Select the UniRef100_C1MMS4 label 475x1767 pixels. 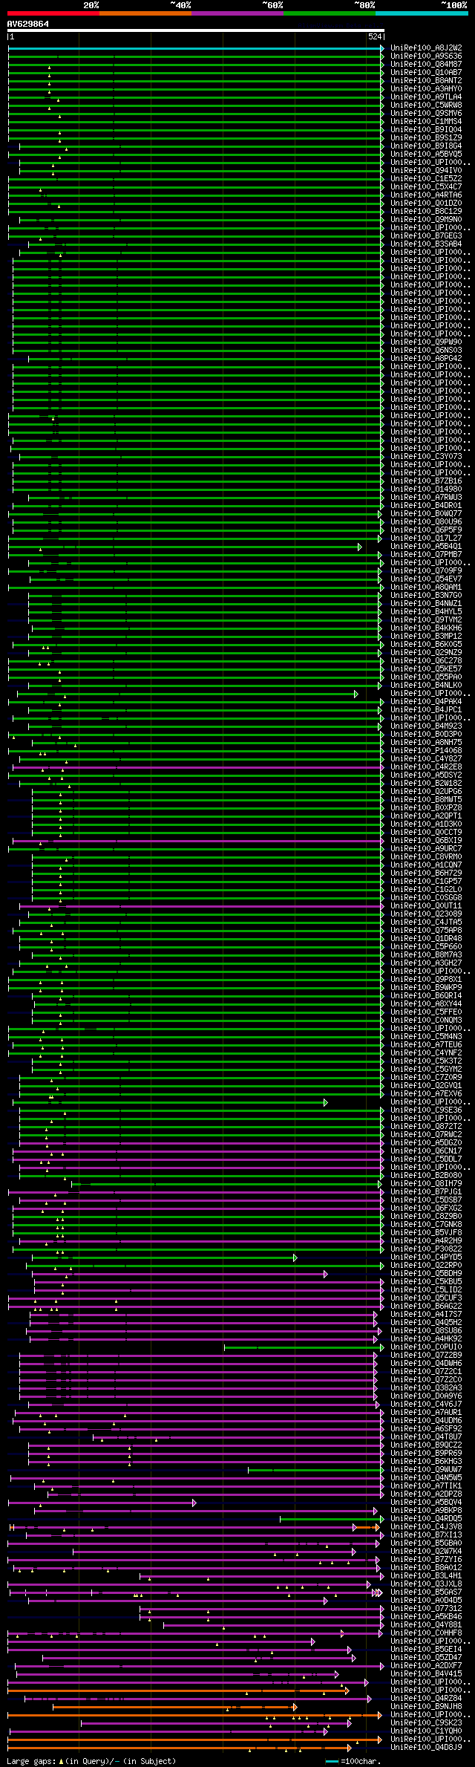point(426,122)
